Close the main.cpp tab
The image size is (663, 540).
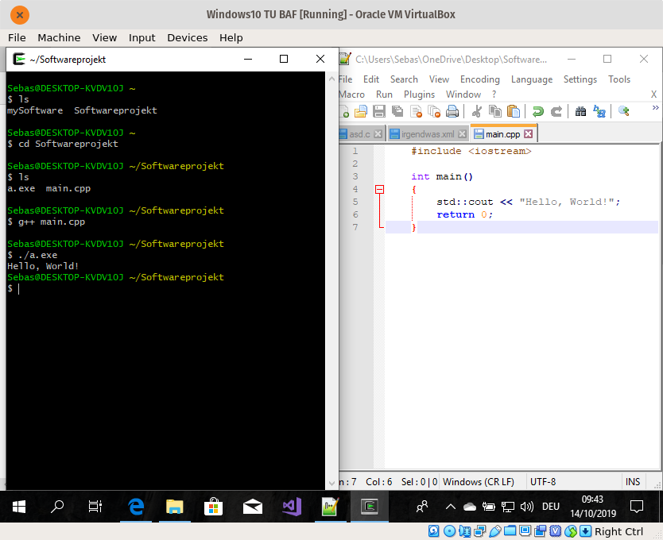click(x=528, y=134)
